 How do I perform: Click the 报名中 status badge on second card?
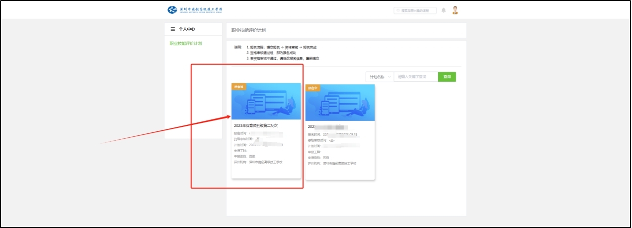point(313,88)
